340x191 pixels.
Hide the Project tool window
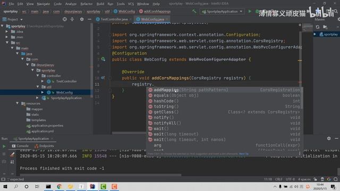pyautogui.click(x=89, y=19)
